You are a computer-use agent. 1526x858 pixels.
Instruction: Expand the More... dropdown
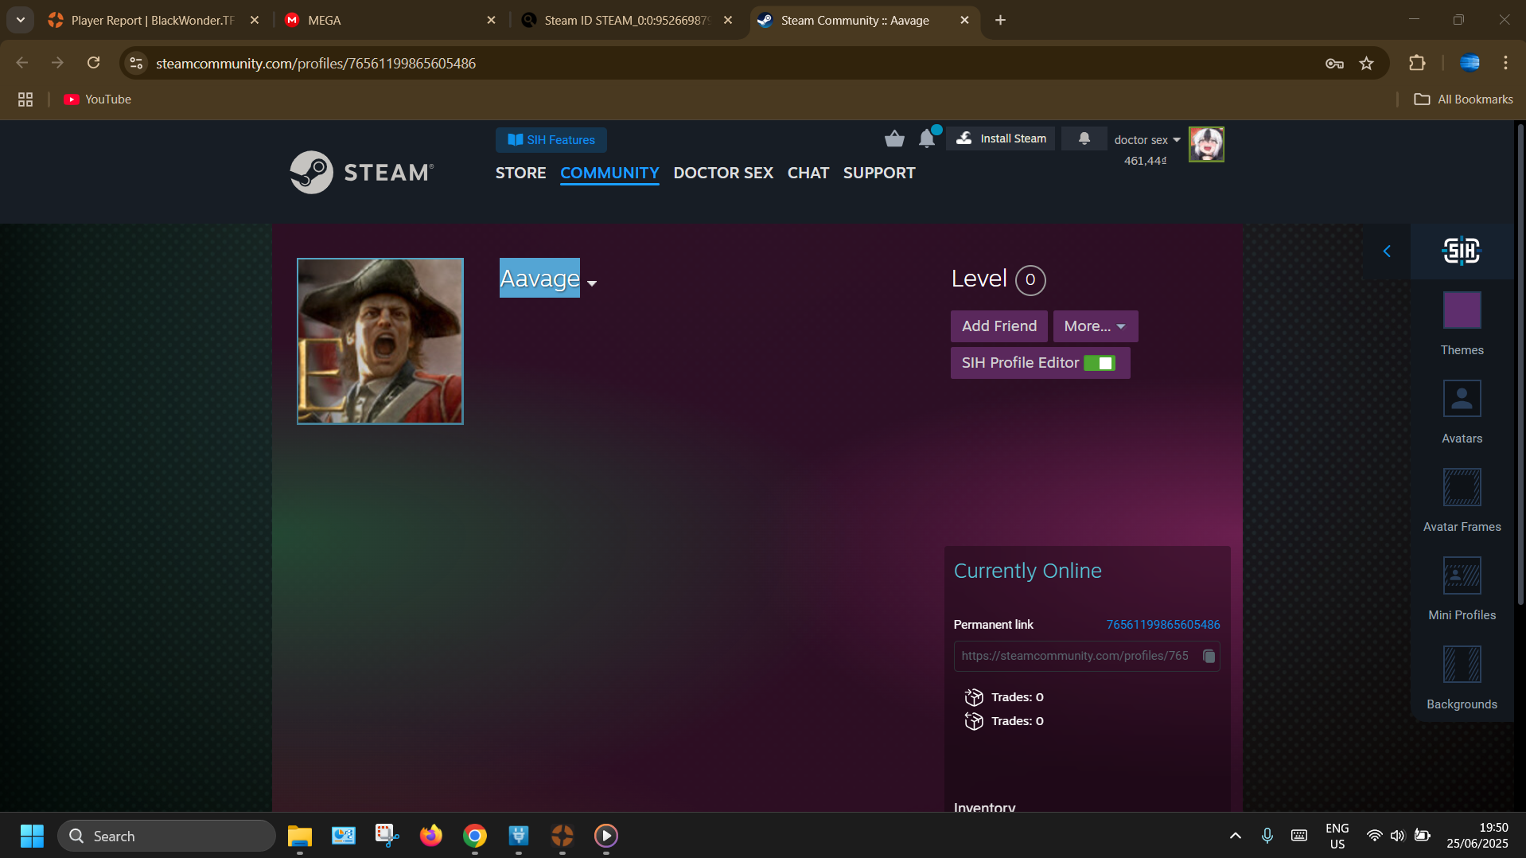(x=1095, y=326)
